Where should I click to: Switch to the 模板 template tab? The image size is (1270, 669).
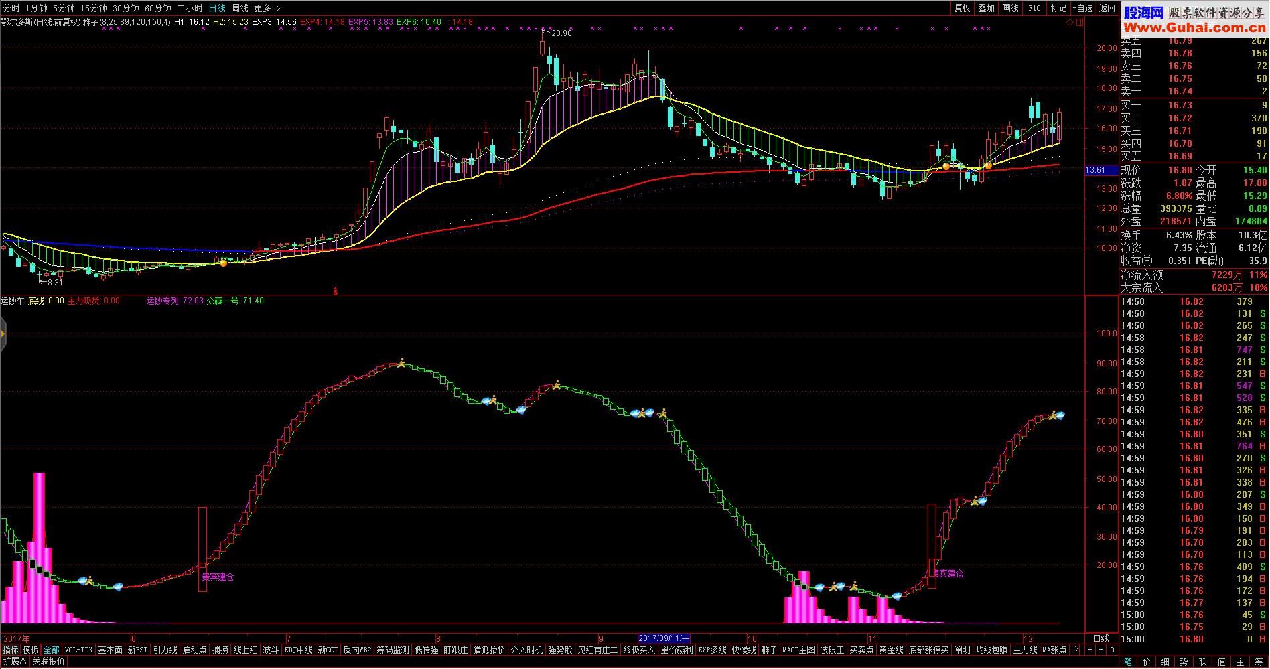click(31, 650)
